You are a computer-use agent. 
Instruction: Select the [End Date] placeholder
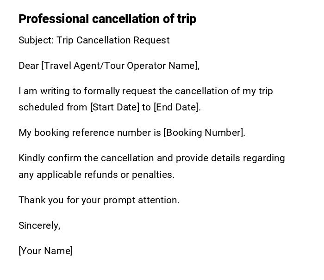point(176,107)
